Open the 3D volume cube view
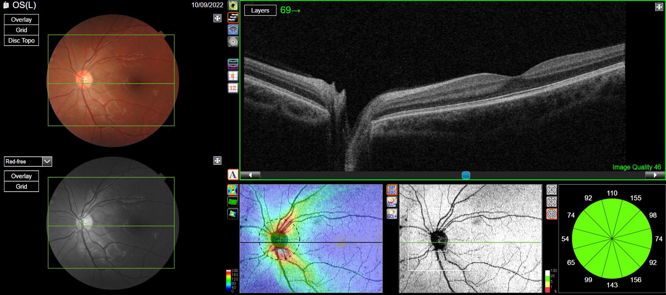 tap(233, 30)
